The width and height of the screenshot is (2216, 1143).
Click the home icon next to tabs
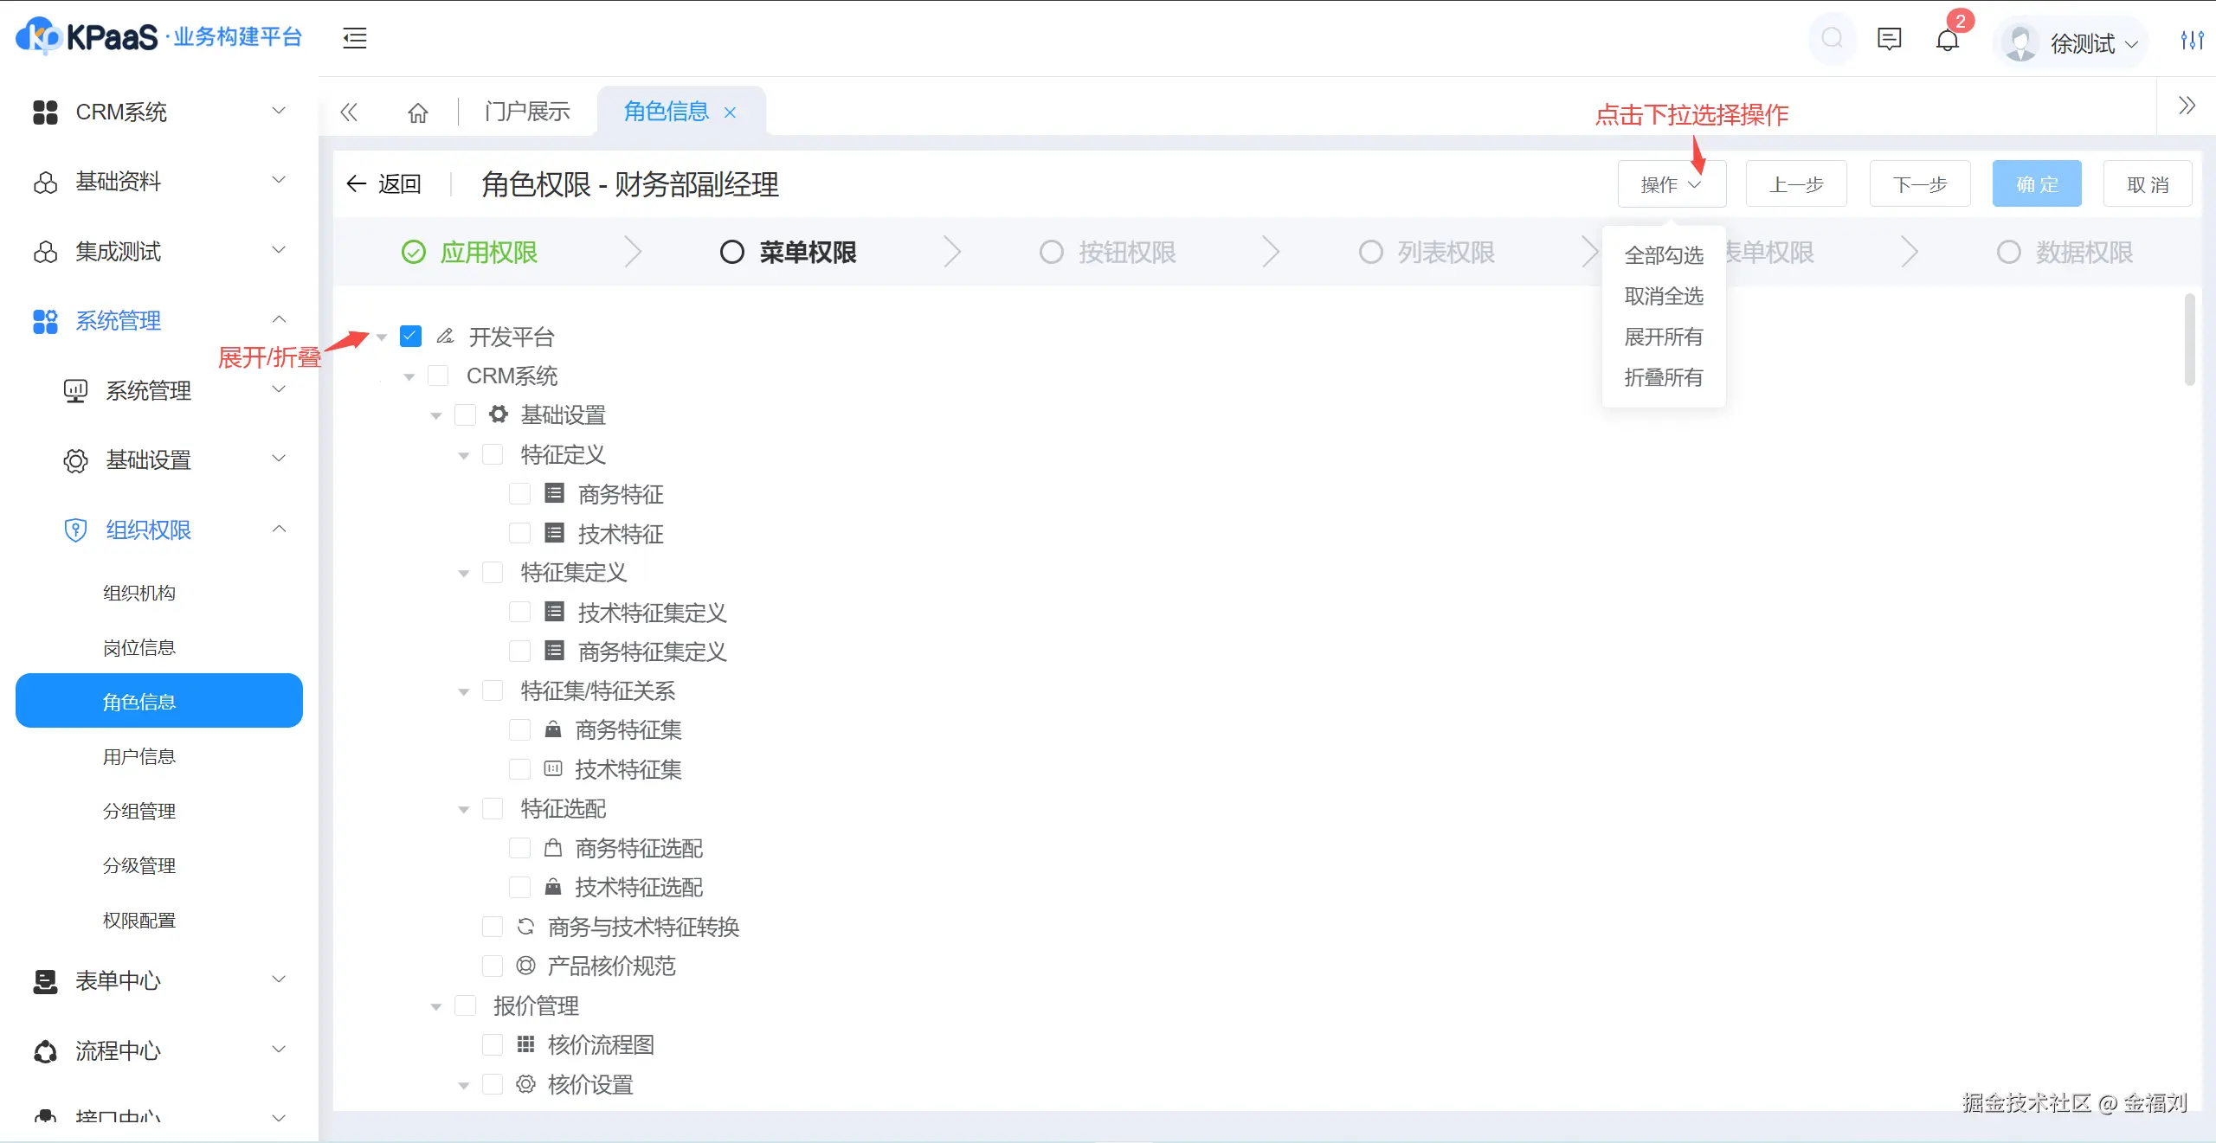click(416, 112)
